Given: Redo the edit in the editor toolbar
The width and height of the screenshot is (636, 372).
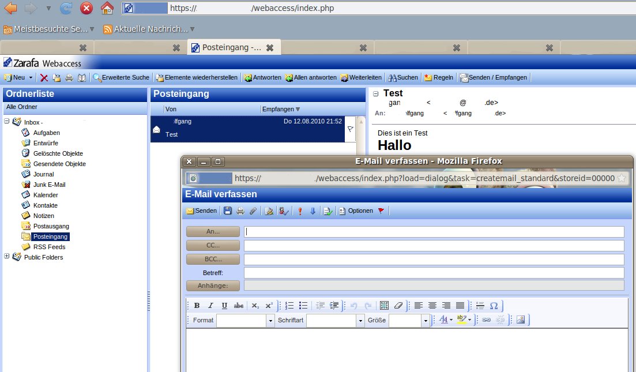Looking at the screenshot, I should (367, 306).
